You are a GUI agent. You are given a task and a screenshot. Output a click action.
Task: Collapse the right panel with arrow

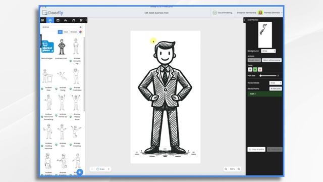[x=244, y=20]
